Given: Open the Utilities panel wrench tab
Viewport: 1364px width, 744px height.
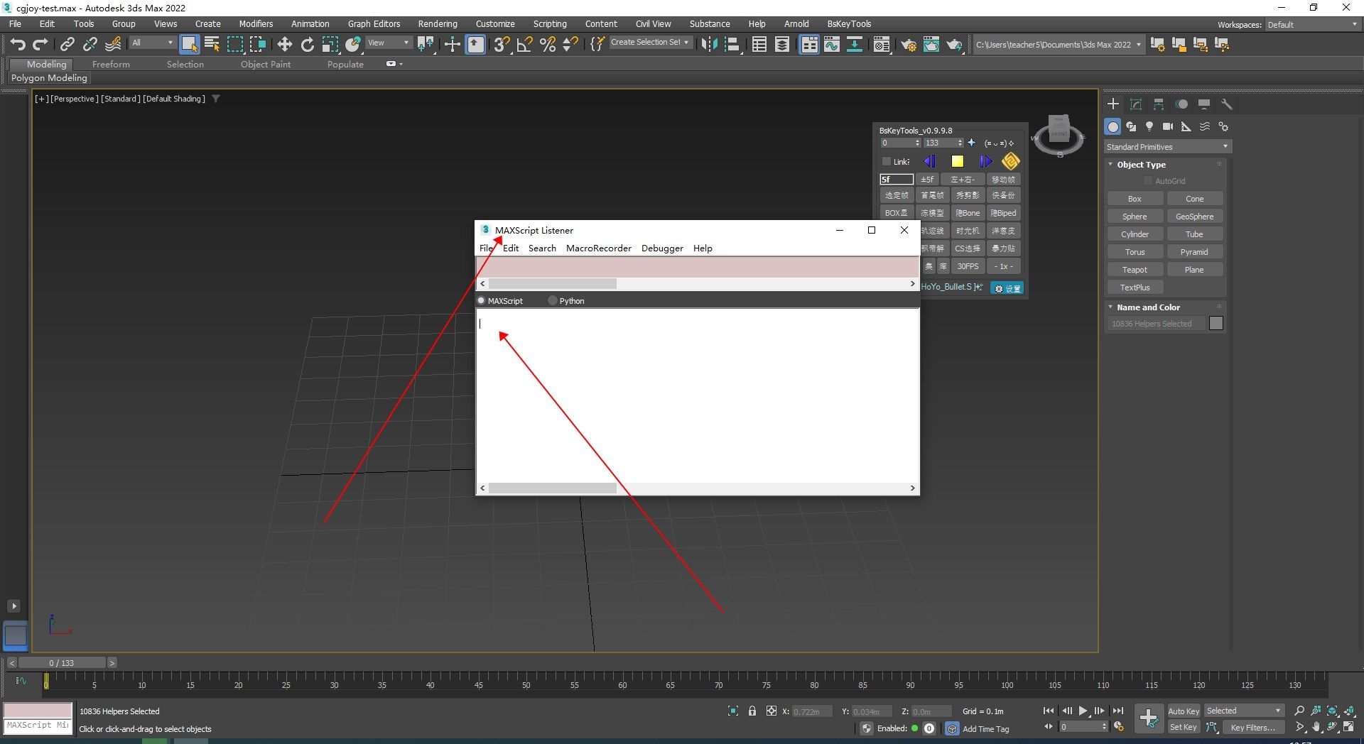Looking at the screenshot, I should coord(1226,104).
